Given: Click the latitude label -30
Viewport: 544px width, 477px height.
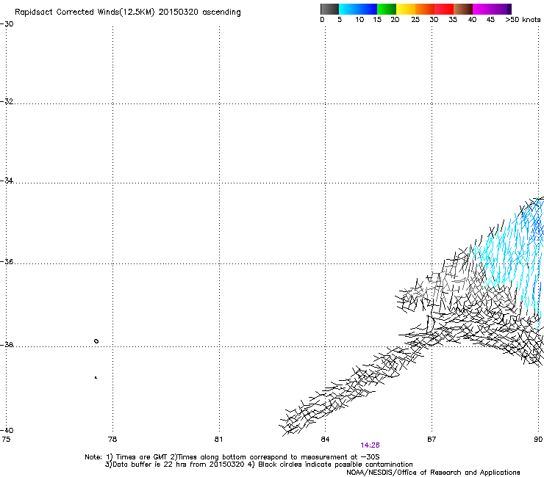Looking at the screenshot, I should point(7,24).
